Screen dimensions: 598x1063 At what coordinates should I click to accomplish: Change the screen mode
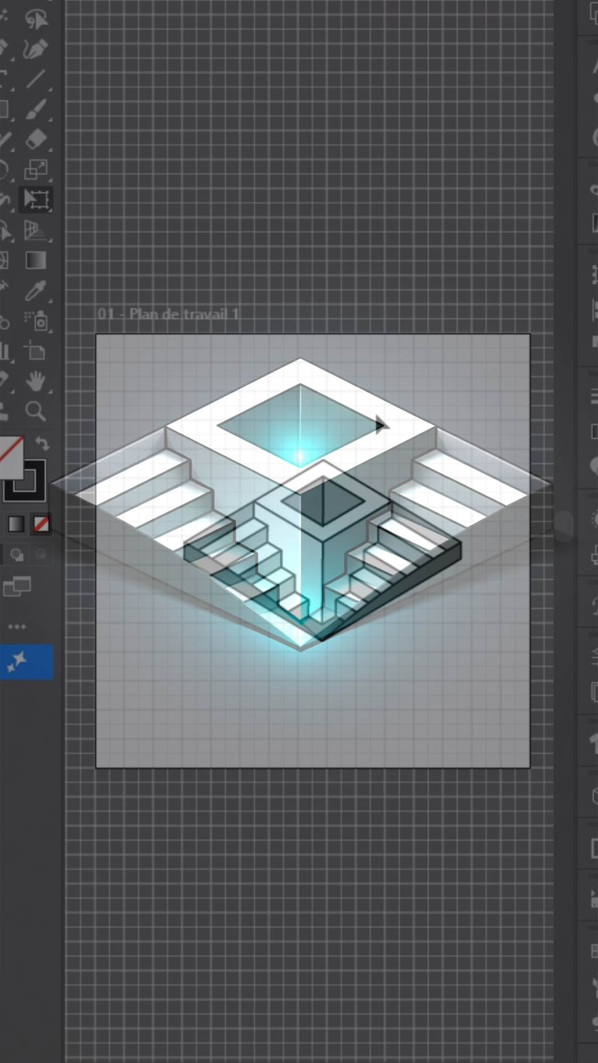[17, 586]
